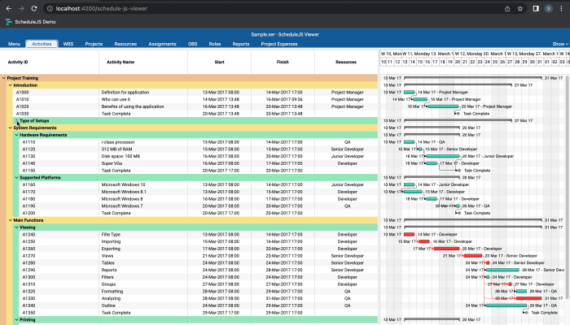
Task: Open the ScheduleJS Demo bookmark
Action: tap(31, 22)
